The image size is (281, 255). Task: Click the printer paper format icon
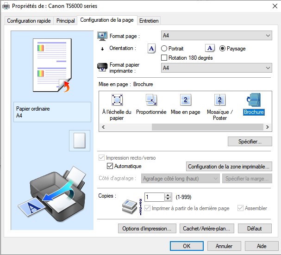pyautogui.click(x=102, y=68)
